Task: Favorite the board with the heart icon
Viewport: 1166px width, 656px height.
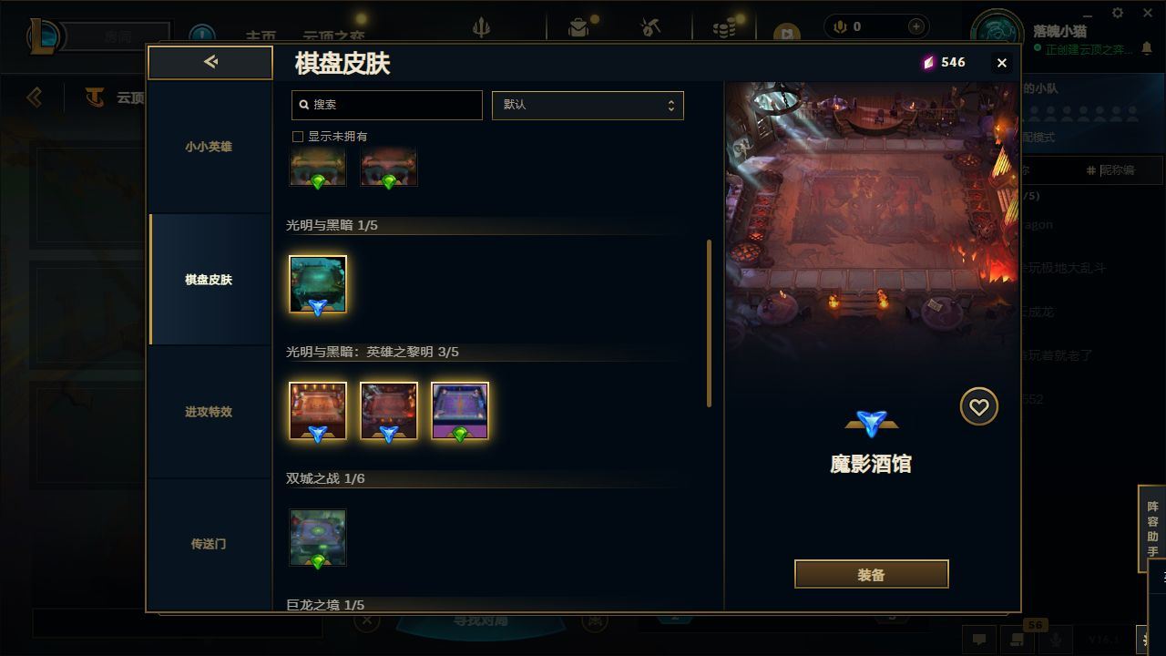Action: [x=978, y=406]
